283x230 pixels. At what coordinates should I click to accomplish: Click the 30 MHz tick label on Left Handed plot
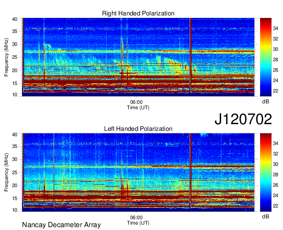tap(15, 159)
